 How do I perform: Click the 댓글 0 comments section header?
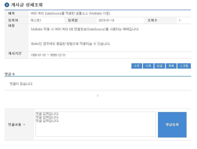coord(10,74)
